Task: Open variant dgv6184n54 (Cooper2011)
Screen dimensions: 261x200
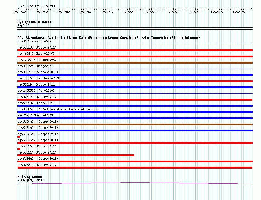Action: point(38,159)
